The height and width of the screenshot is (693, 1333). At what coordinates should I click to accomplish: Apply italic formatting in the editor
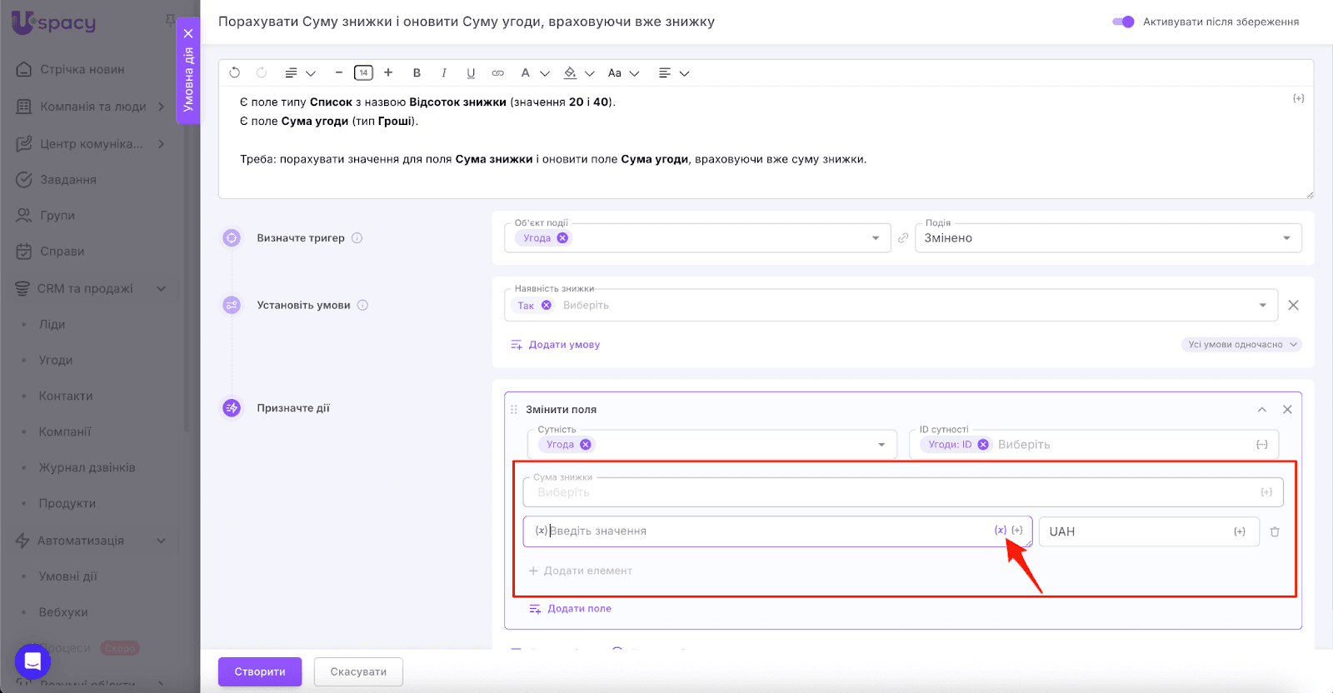(444, 73)
